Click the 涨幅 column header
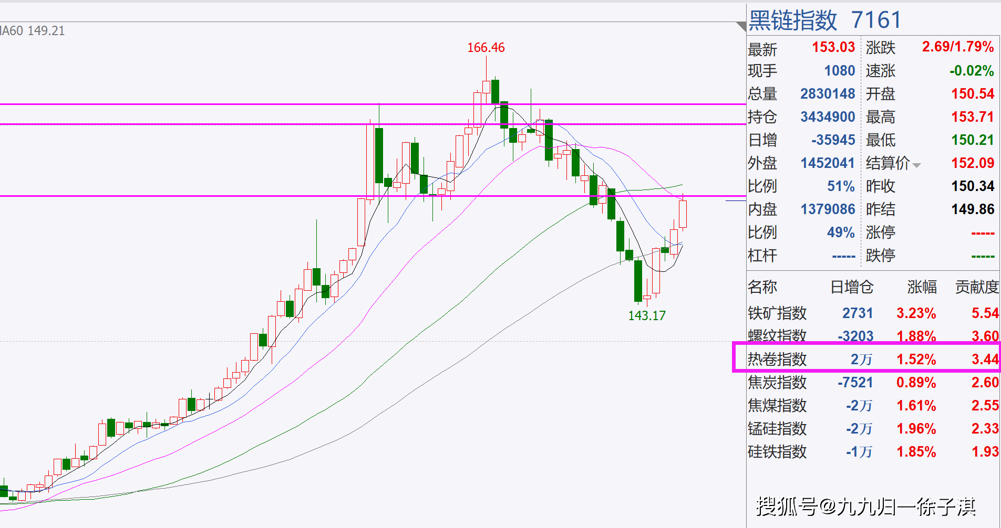Image resolution: width=1001 pixels, height=528 pixels. coord(922,287)
